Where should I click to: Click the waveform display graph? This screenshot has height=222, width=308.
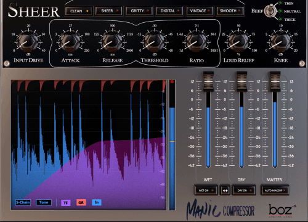(x=89, y=145)
